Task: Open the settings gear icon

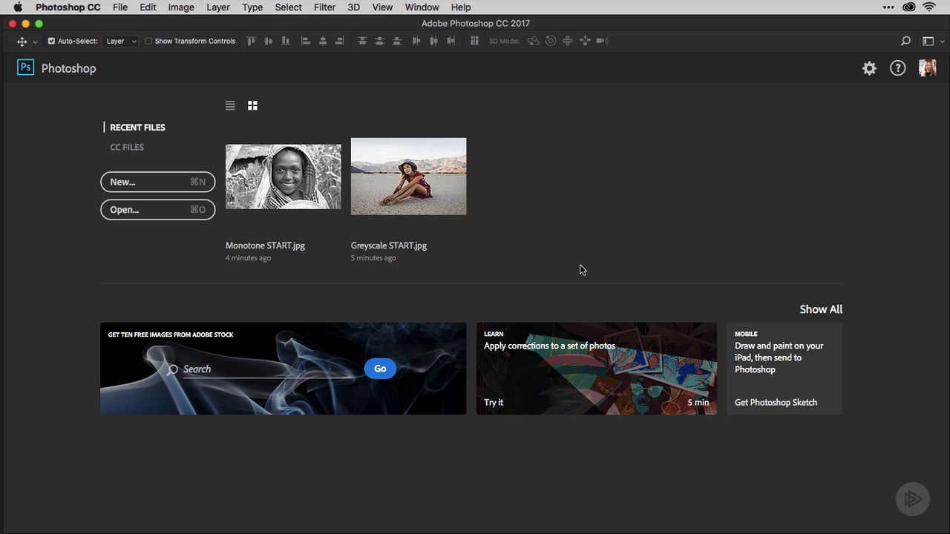Action: (869, 68)
